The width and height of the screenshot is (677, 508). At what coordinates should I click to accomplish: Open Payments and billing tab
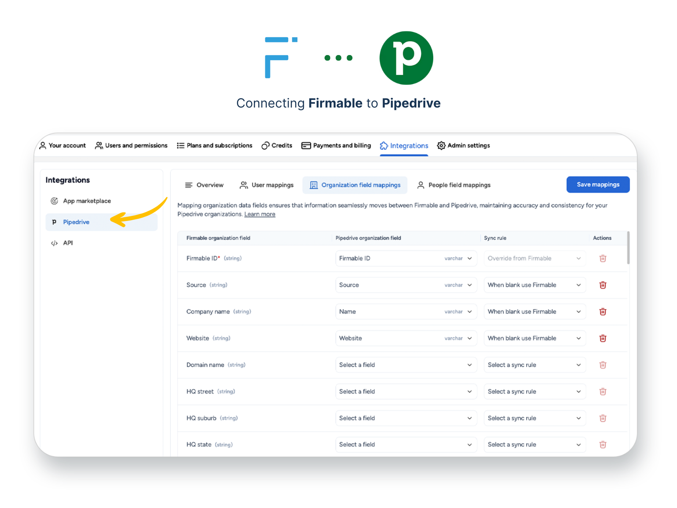336,145
